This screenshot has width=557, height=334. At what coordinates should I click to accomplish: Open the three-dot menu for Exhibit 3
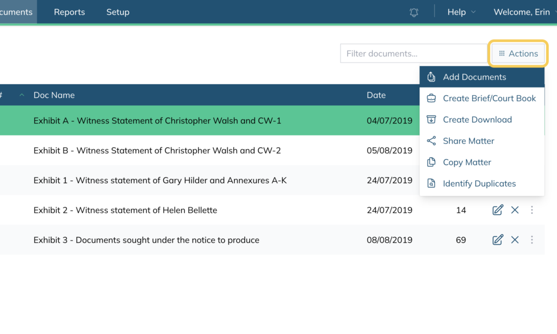[532, 240]
